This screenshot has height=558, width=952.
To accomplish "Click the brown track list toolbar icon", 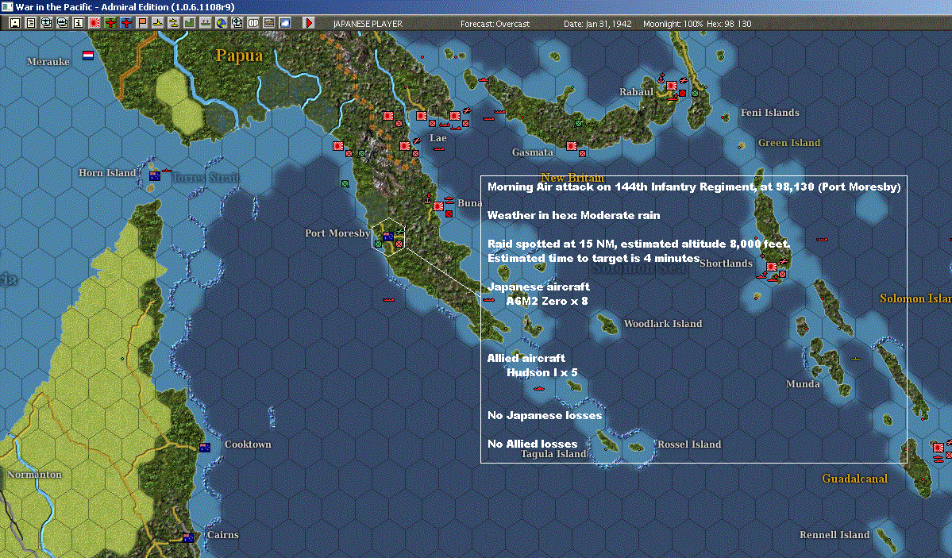I will 268,23.
